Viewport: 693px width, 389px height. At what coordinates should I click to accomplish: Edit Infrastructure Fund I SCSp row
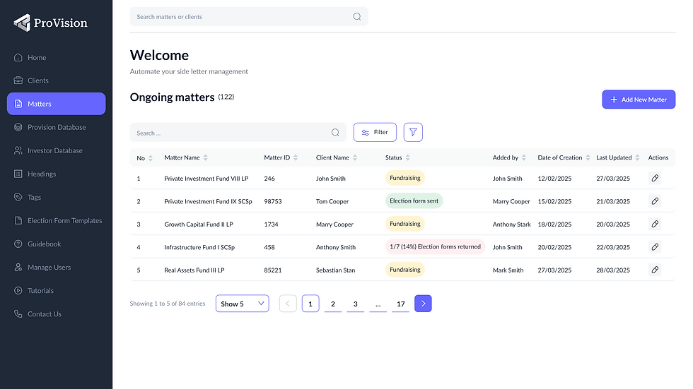click(655, 247)
